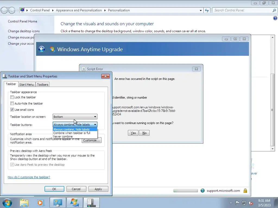The image size is (278, 208).
Task: Click the page loading progress bar
Action: click(186, 190)
